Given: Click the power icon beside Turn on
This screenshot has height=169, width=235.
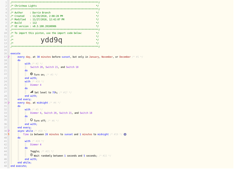Looking at the screenshot, I should pos(31,74).
